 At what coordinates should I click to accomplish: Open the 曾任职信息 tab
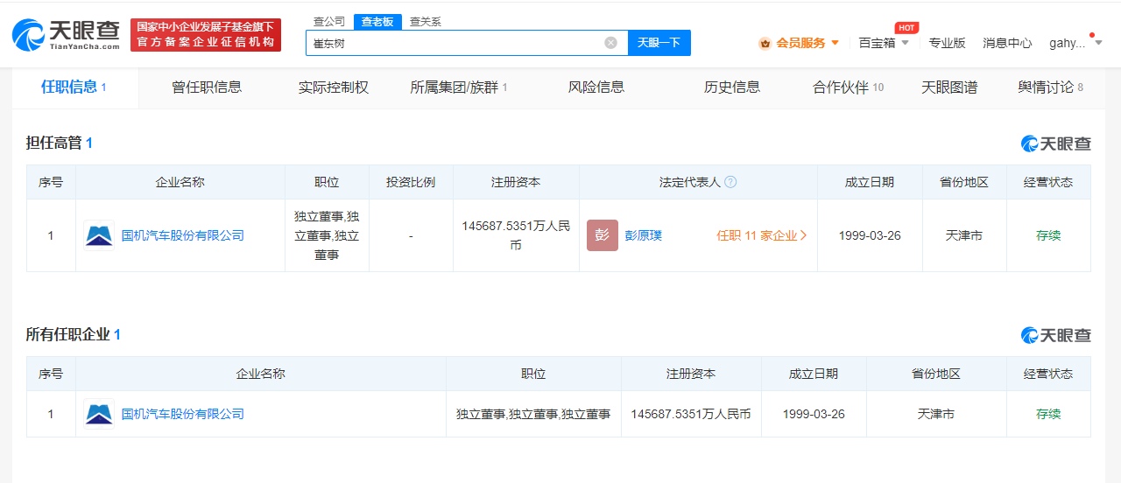[207, 87]
